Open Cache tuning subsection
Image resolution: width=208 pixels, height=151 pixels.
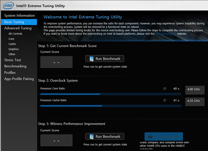pyautogui.click(x=12, y=44)
